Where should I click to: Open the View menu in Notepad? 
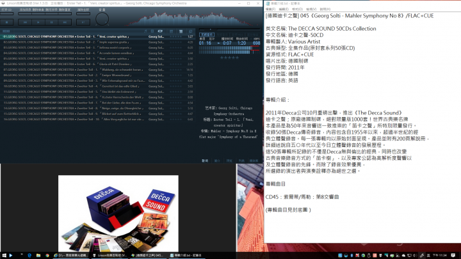click(311, 10)
